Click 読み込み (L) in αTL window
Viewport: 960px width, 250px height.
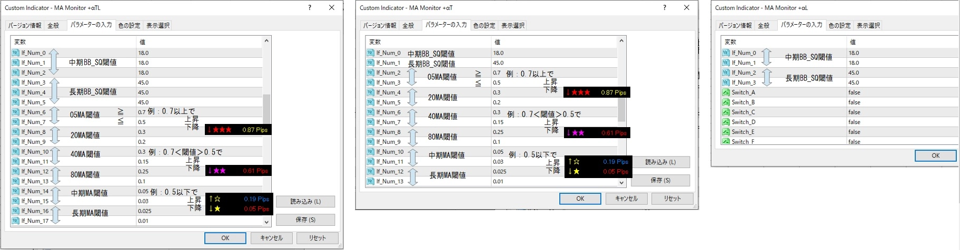[305, 202]
